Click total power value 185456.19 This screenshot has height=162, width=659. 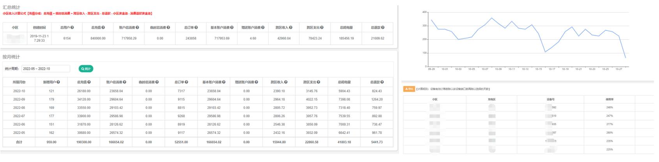pyautogui.click(x=346, y=38)
